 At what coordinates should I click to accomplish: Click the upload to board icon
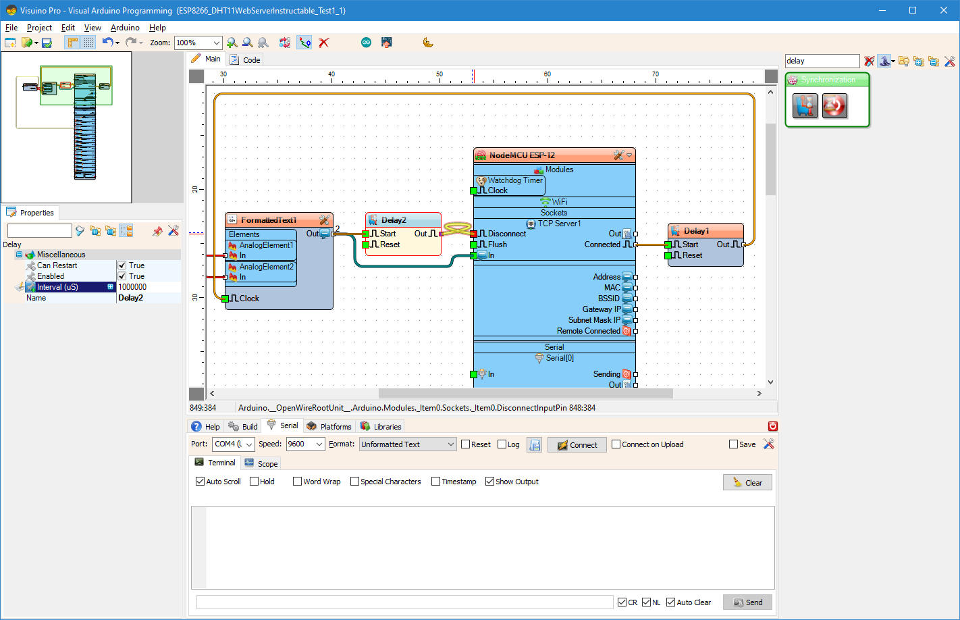click(386, 43)
